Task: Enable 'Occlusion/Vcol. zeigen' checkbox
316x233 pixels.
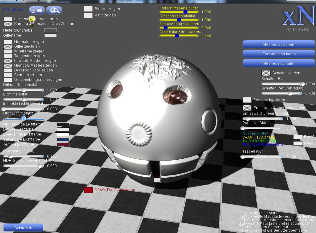Action: (8, 70)
